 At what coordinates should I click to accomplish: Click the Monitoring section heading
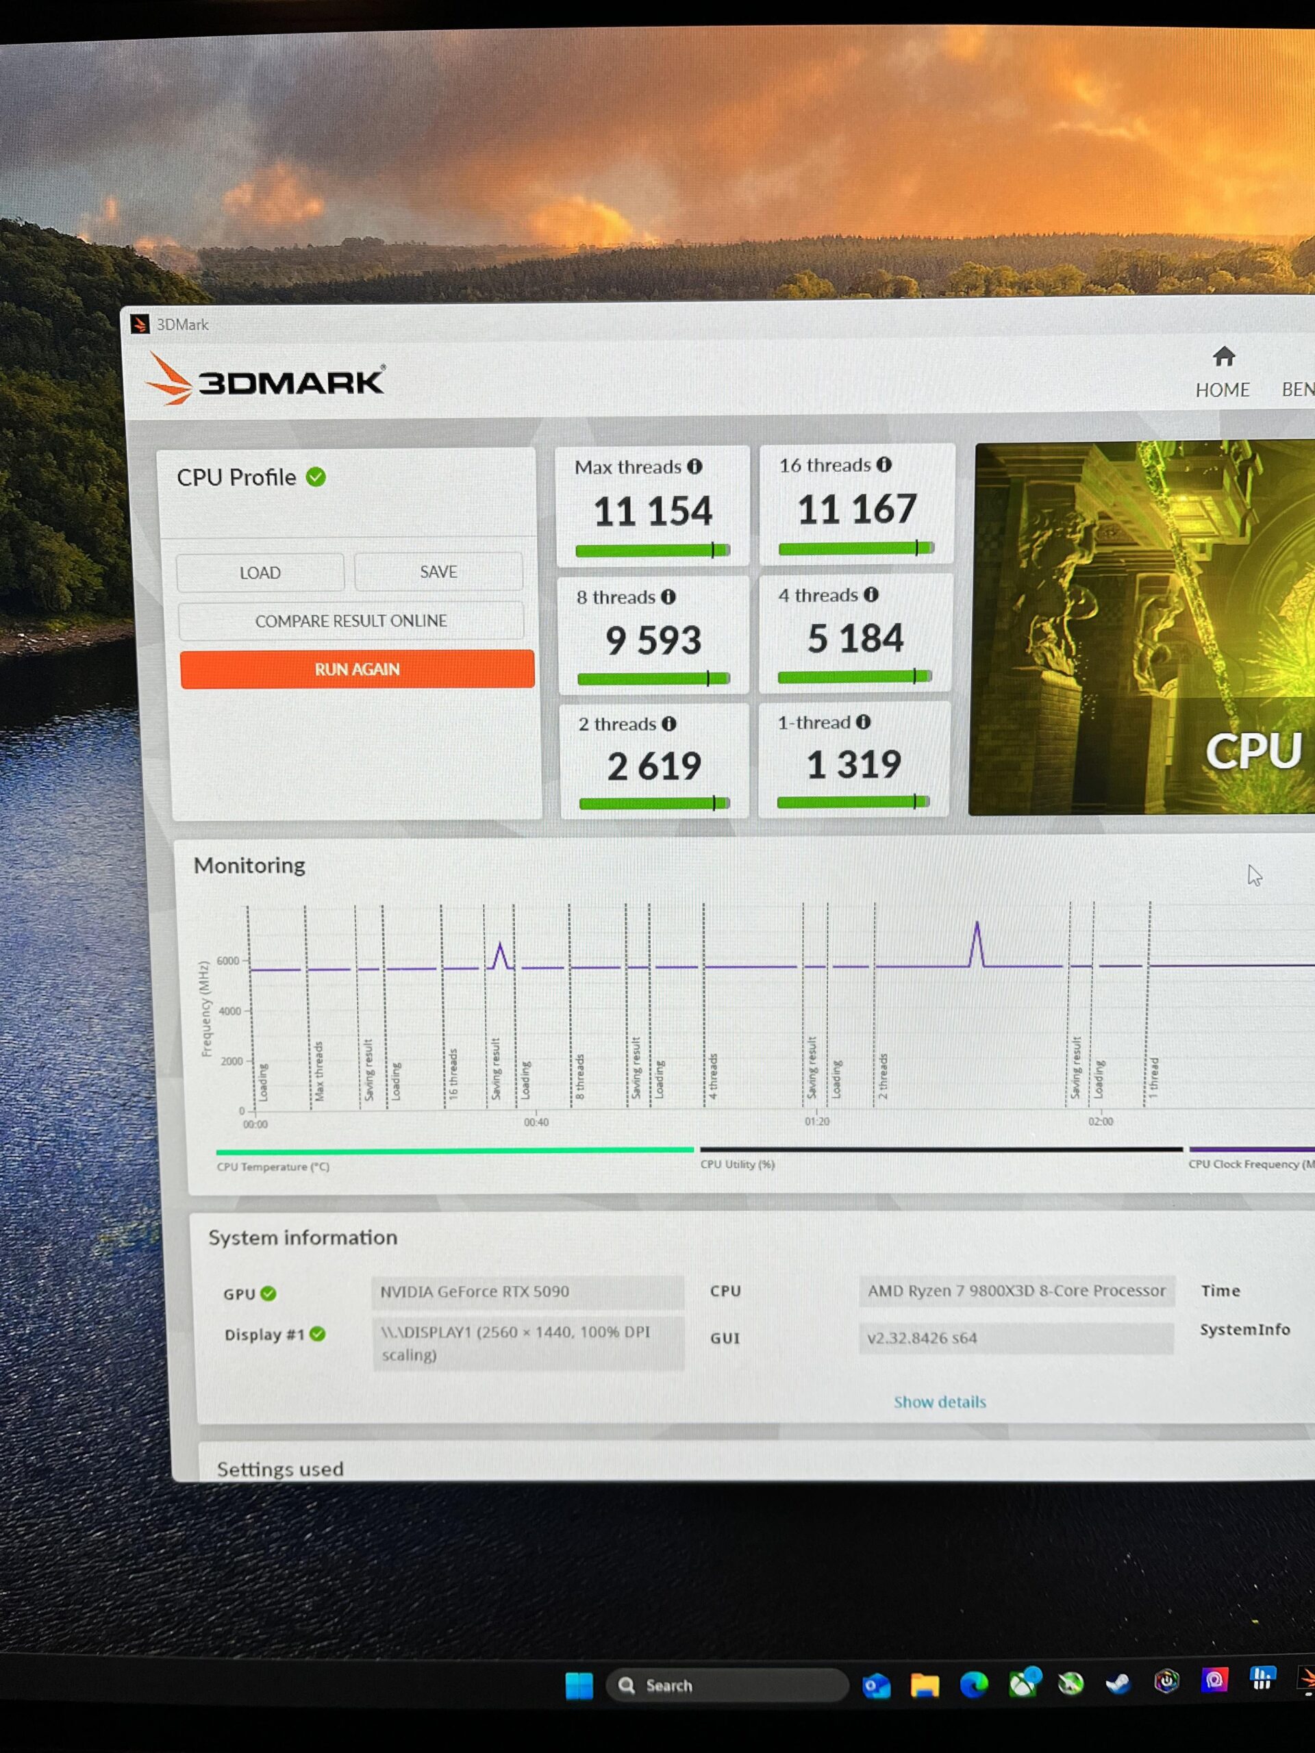(249, 865)
